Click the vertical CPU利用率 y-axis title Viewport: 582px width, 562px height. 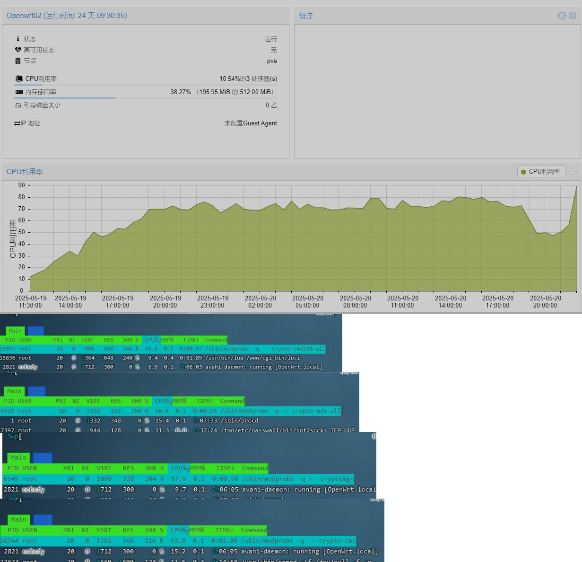click(13, 238)
